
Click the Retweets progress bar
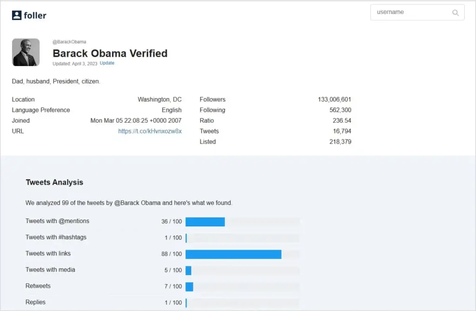pyautogui.click(x=243, y=287)
